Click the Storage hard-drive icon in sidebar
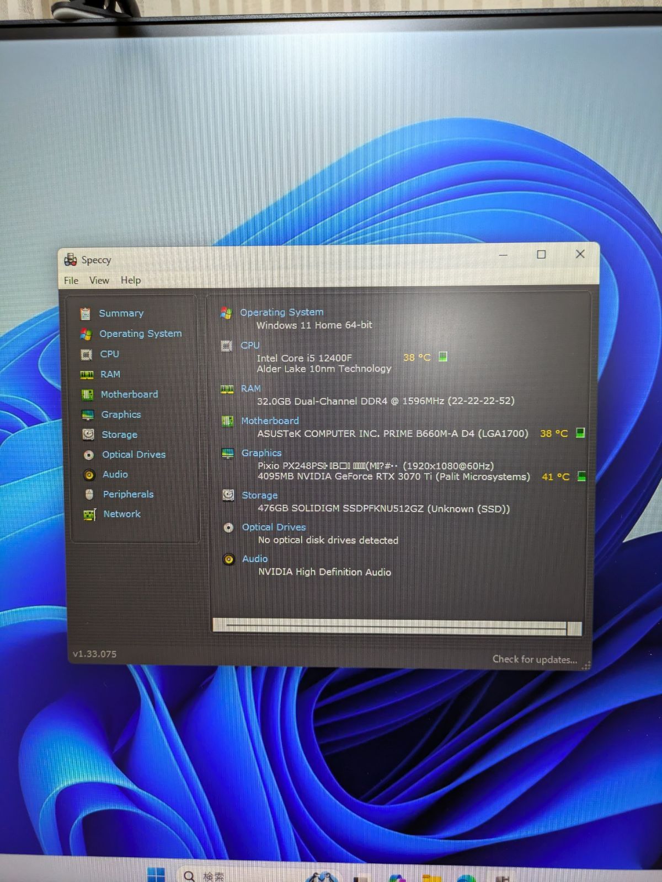The width and height of the screenshot is (662, 882). point(88,434)
